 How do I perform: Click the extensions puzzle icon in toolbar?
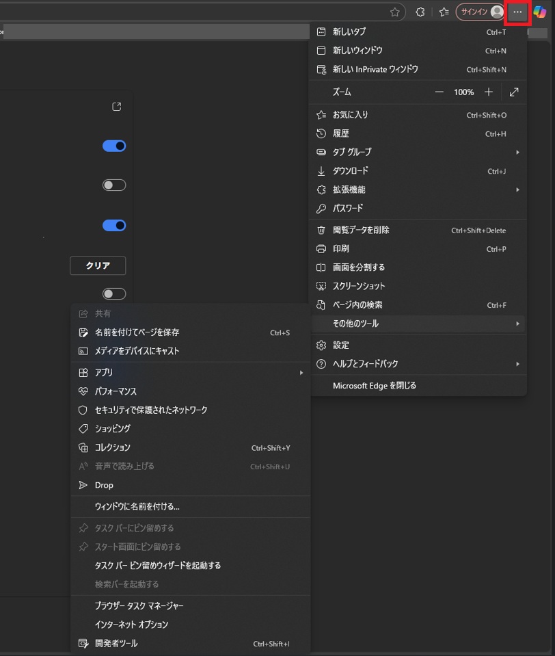420,12
